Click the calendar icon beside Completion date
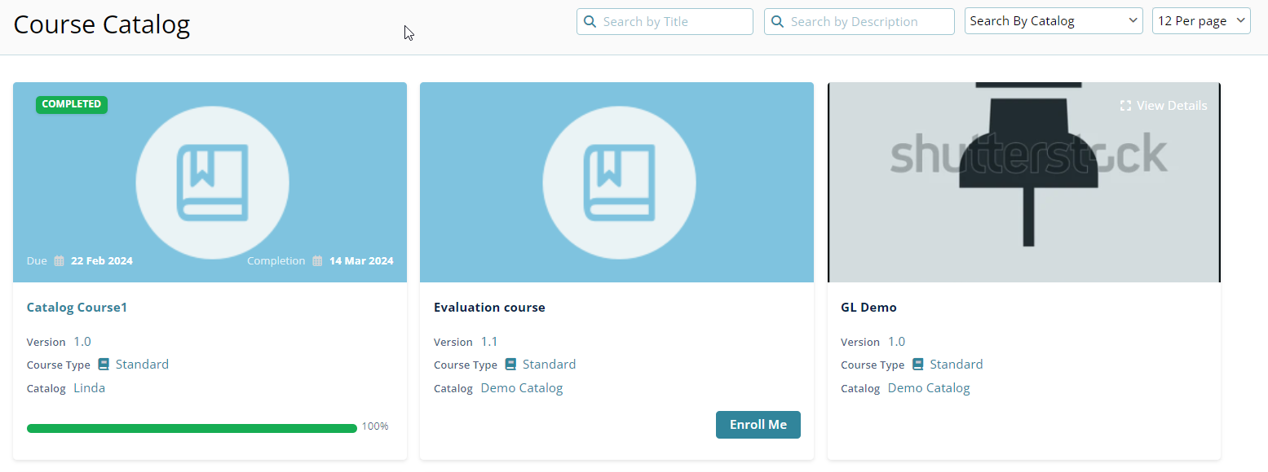Viewport: 1268px width, 472px height. coord(317,261)
